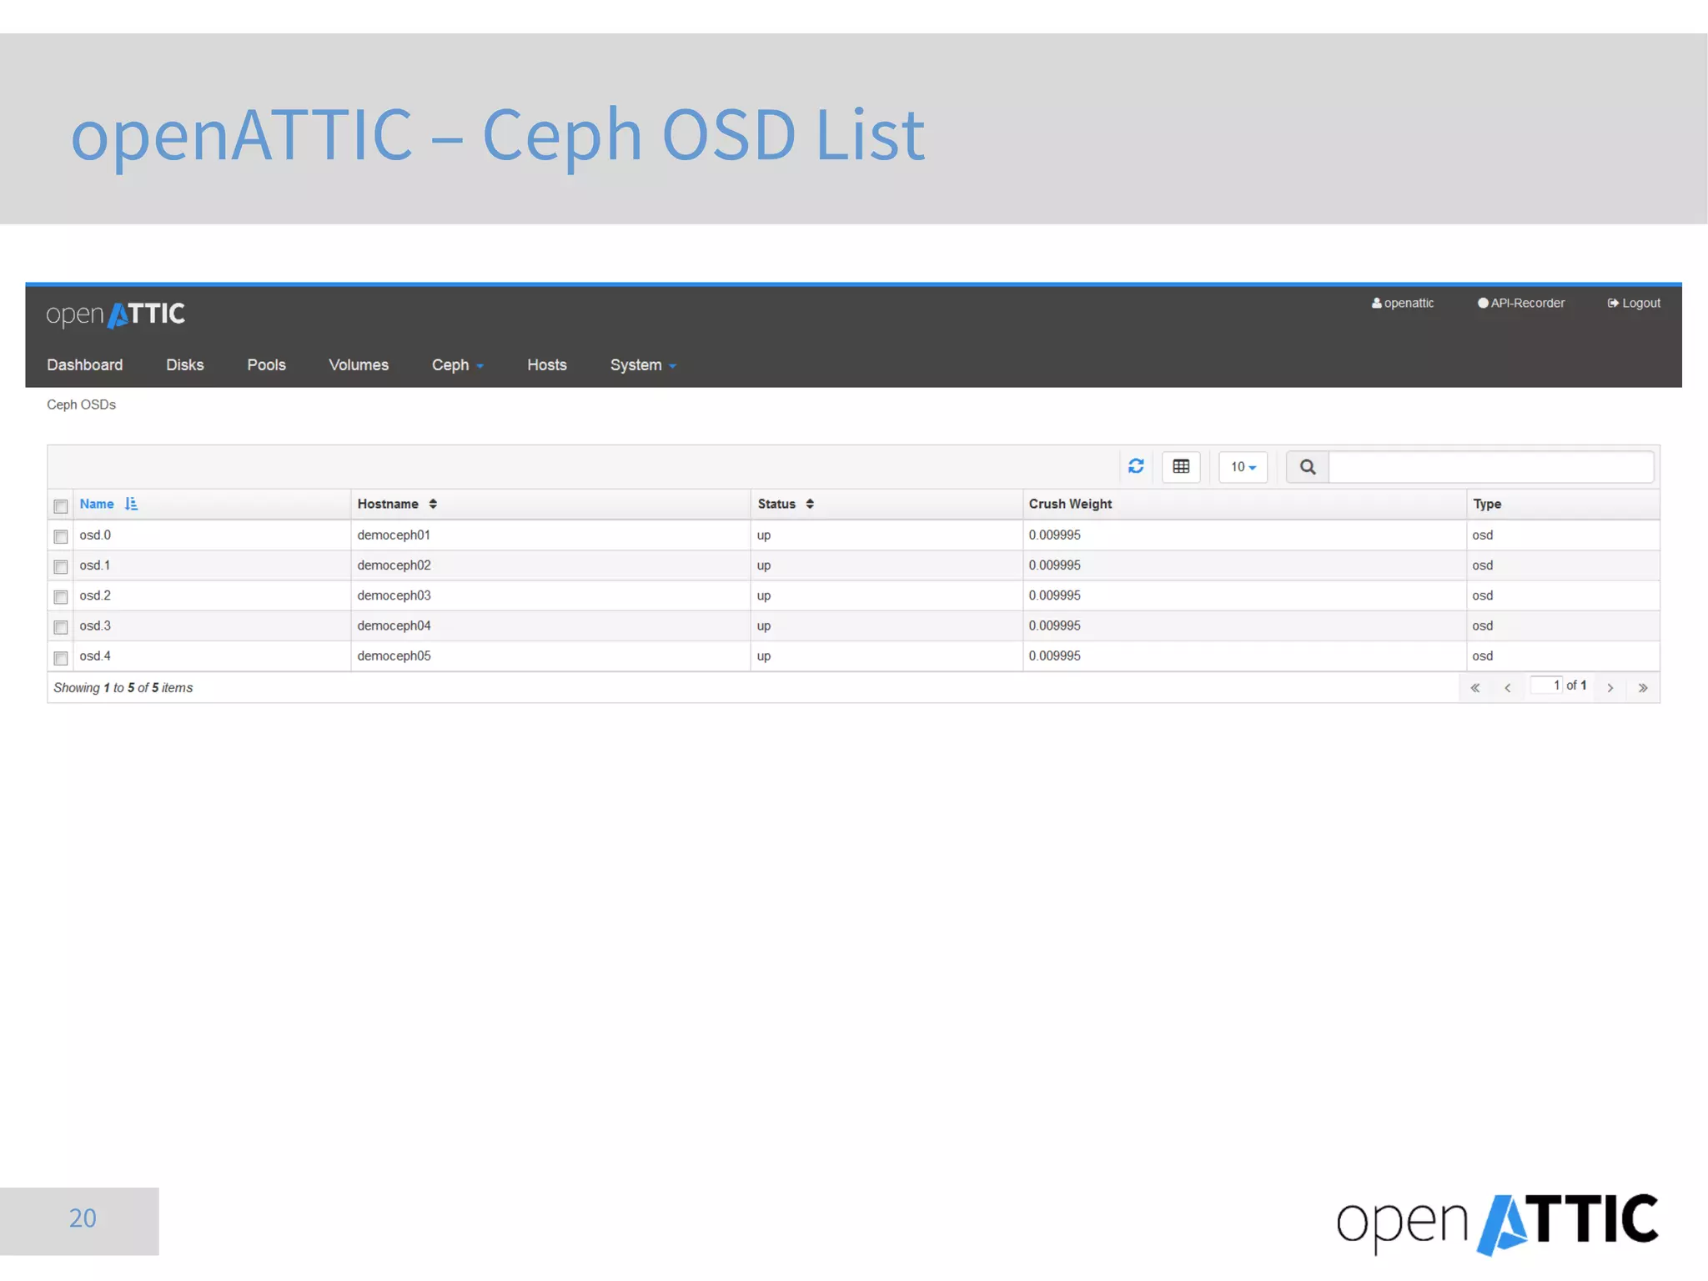
Task: Open the Volumes menu item
Action: tap(358, 364)
